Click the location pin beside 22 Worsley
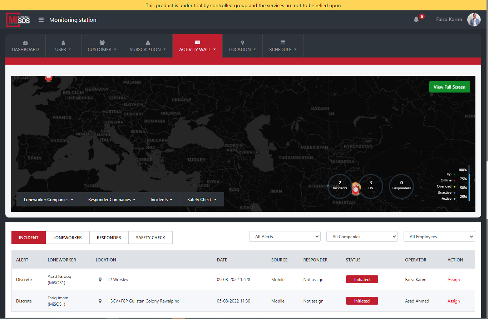The image size is (489, 320). point(100,280)
